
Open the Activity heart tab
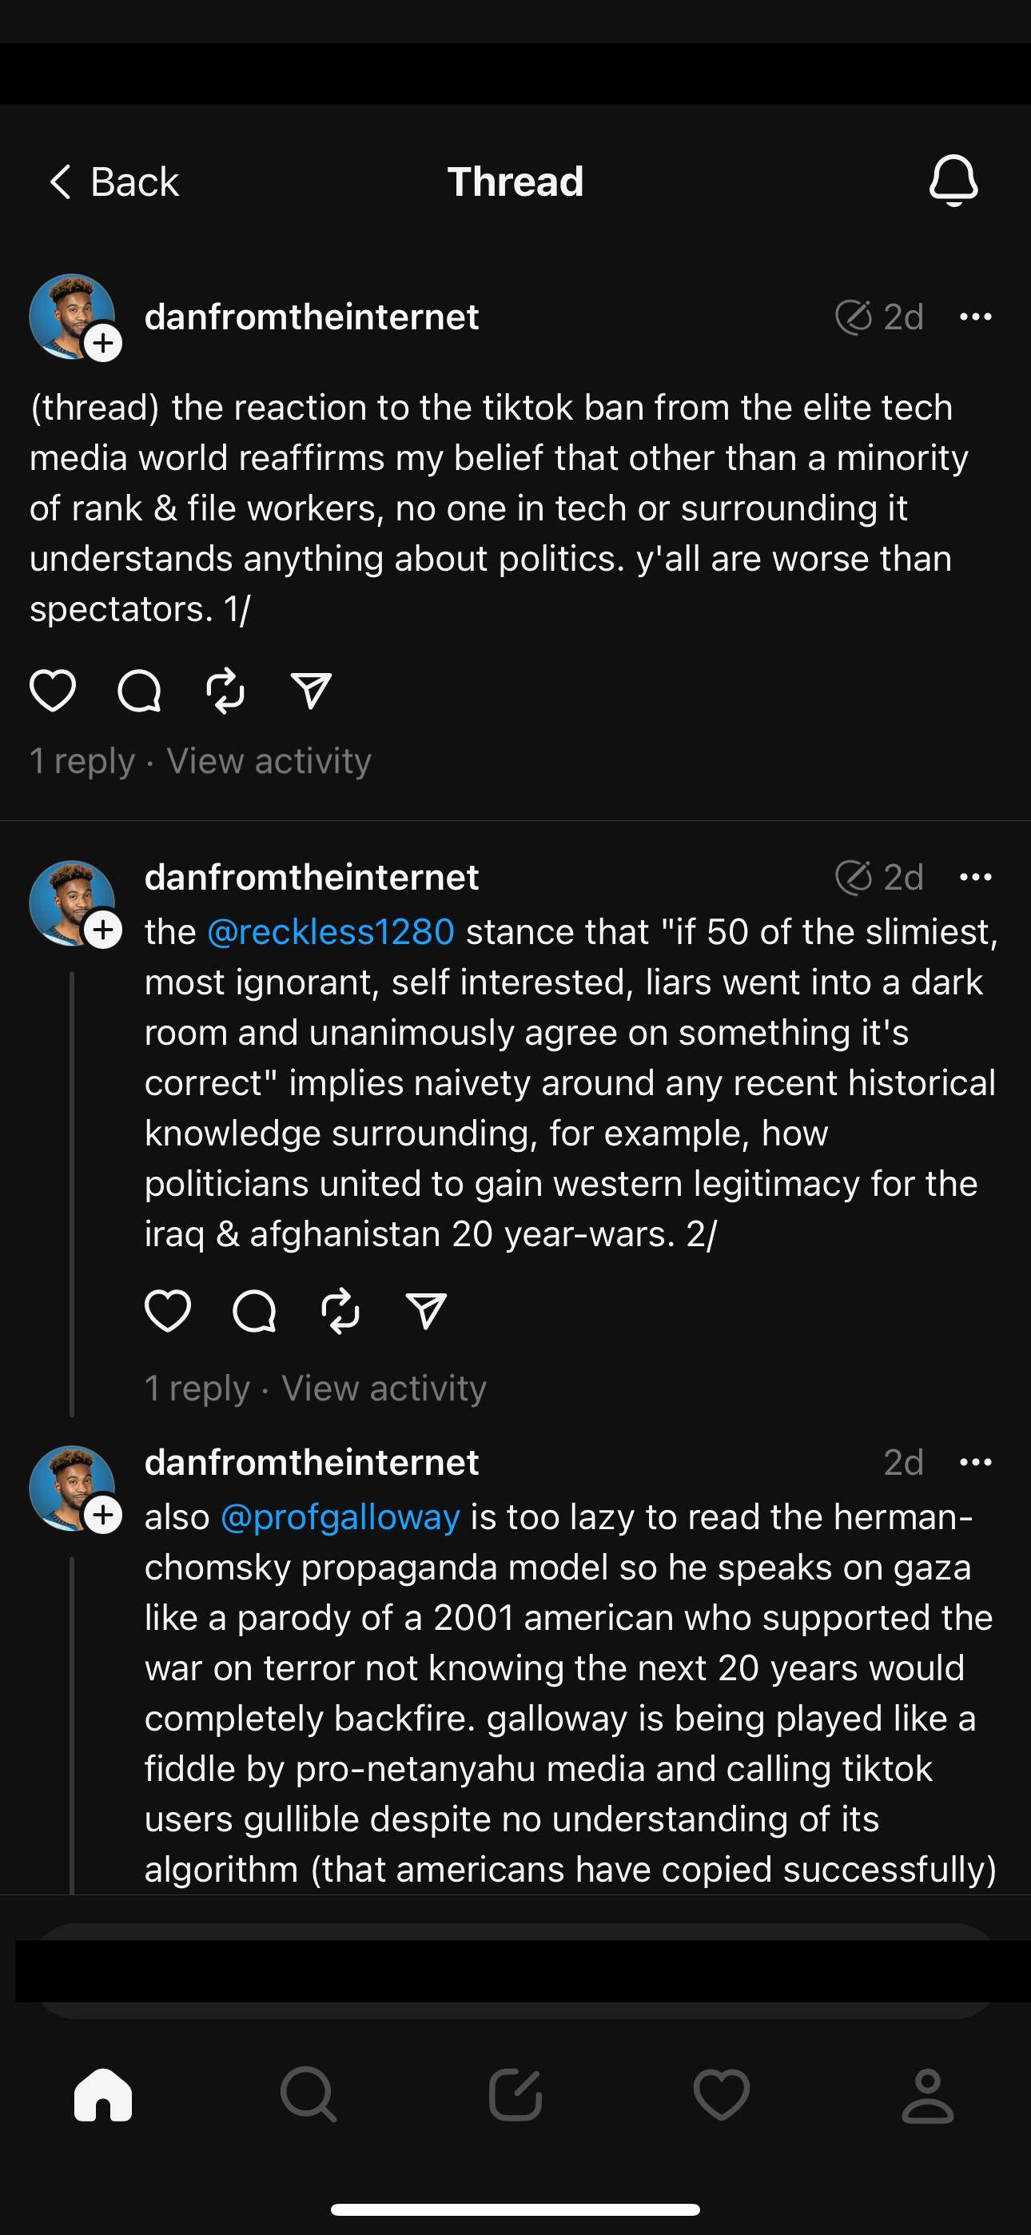point(721,2095)
